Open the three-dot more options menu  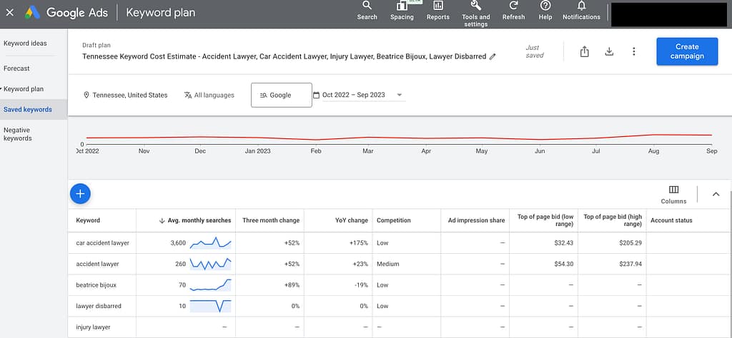click(x=633, y=51)
